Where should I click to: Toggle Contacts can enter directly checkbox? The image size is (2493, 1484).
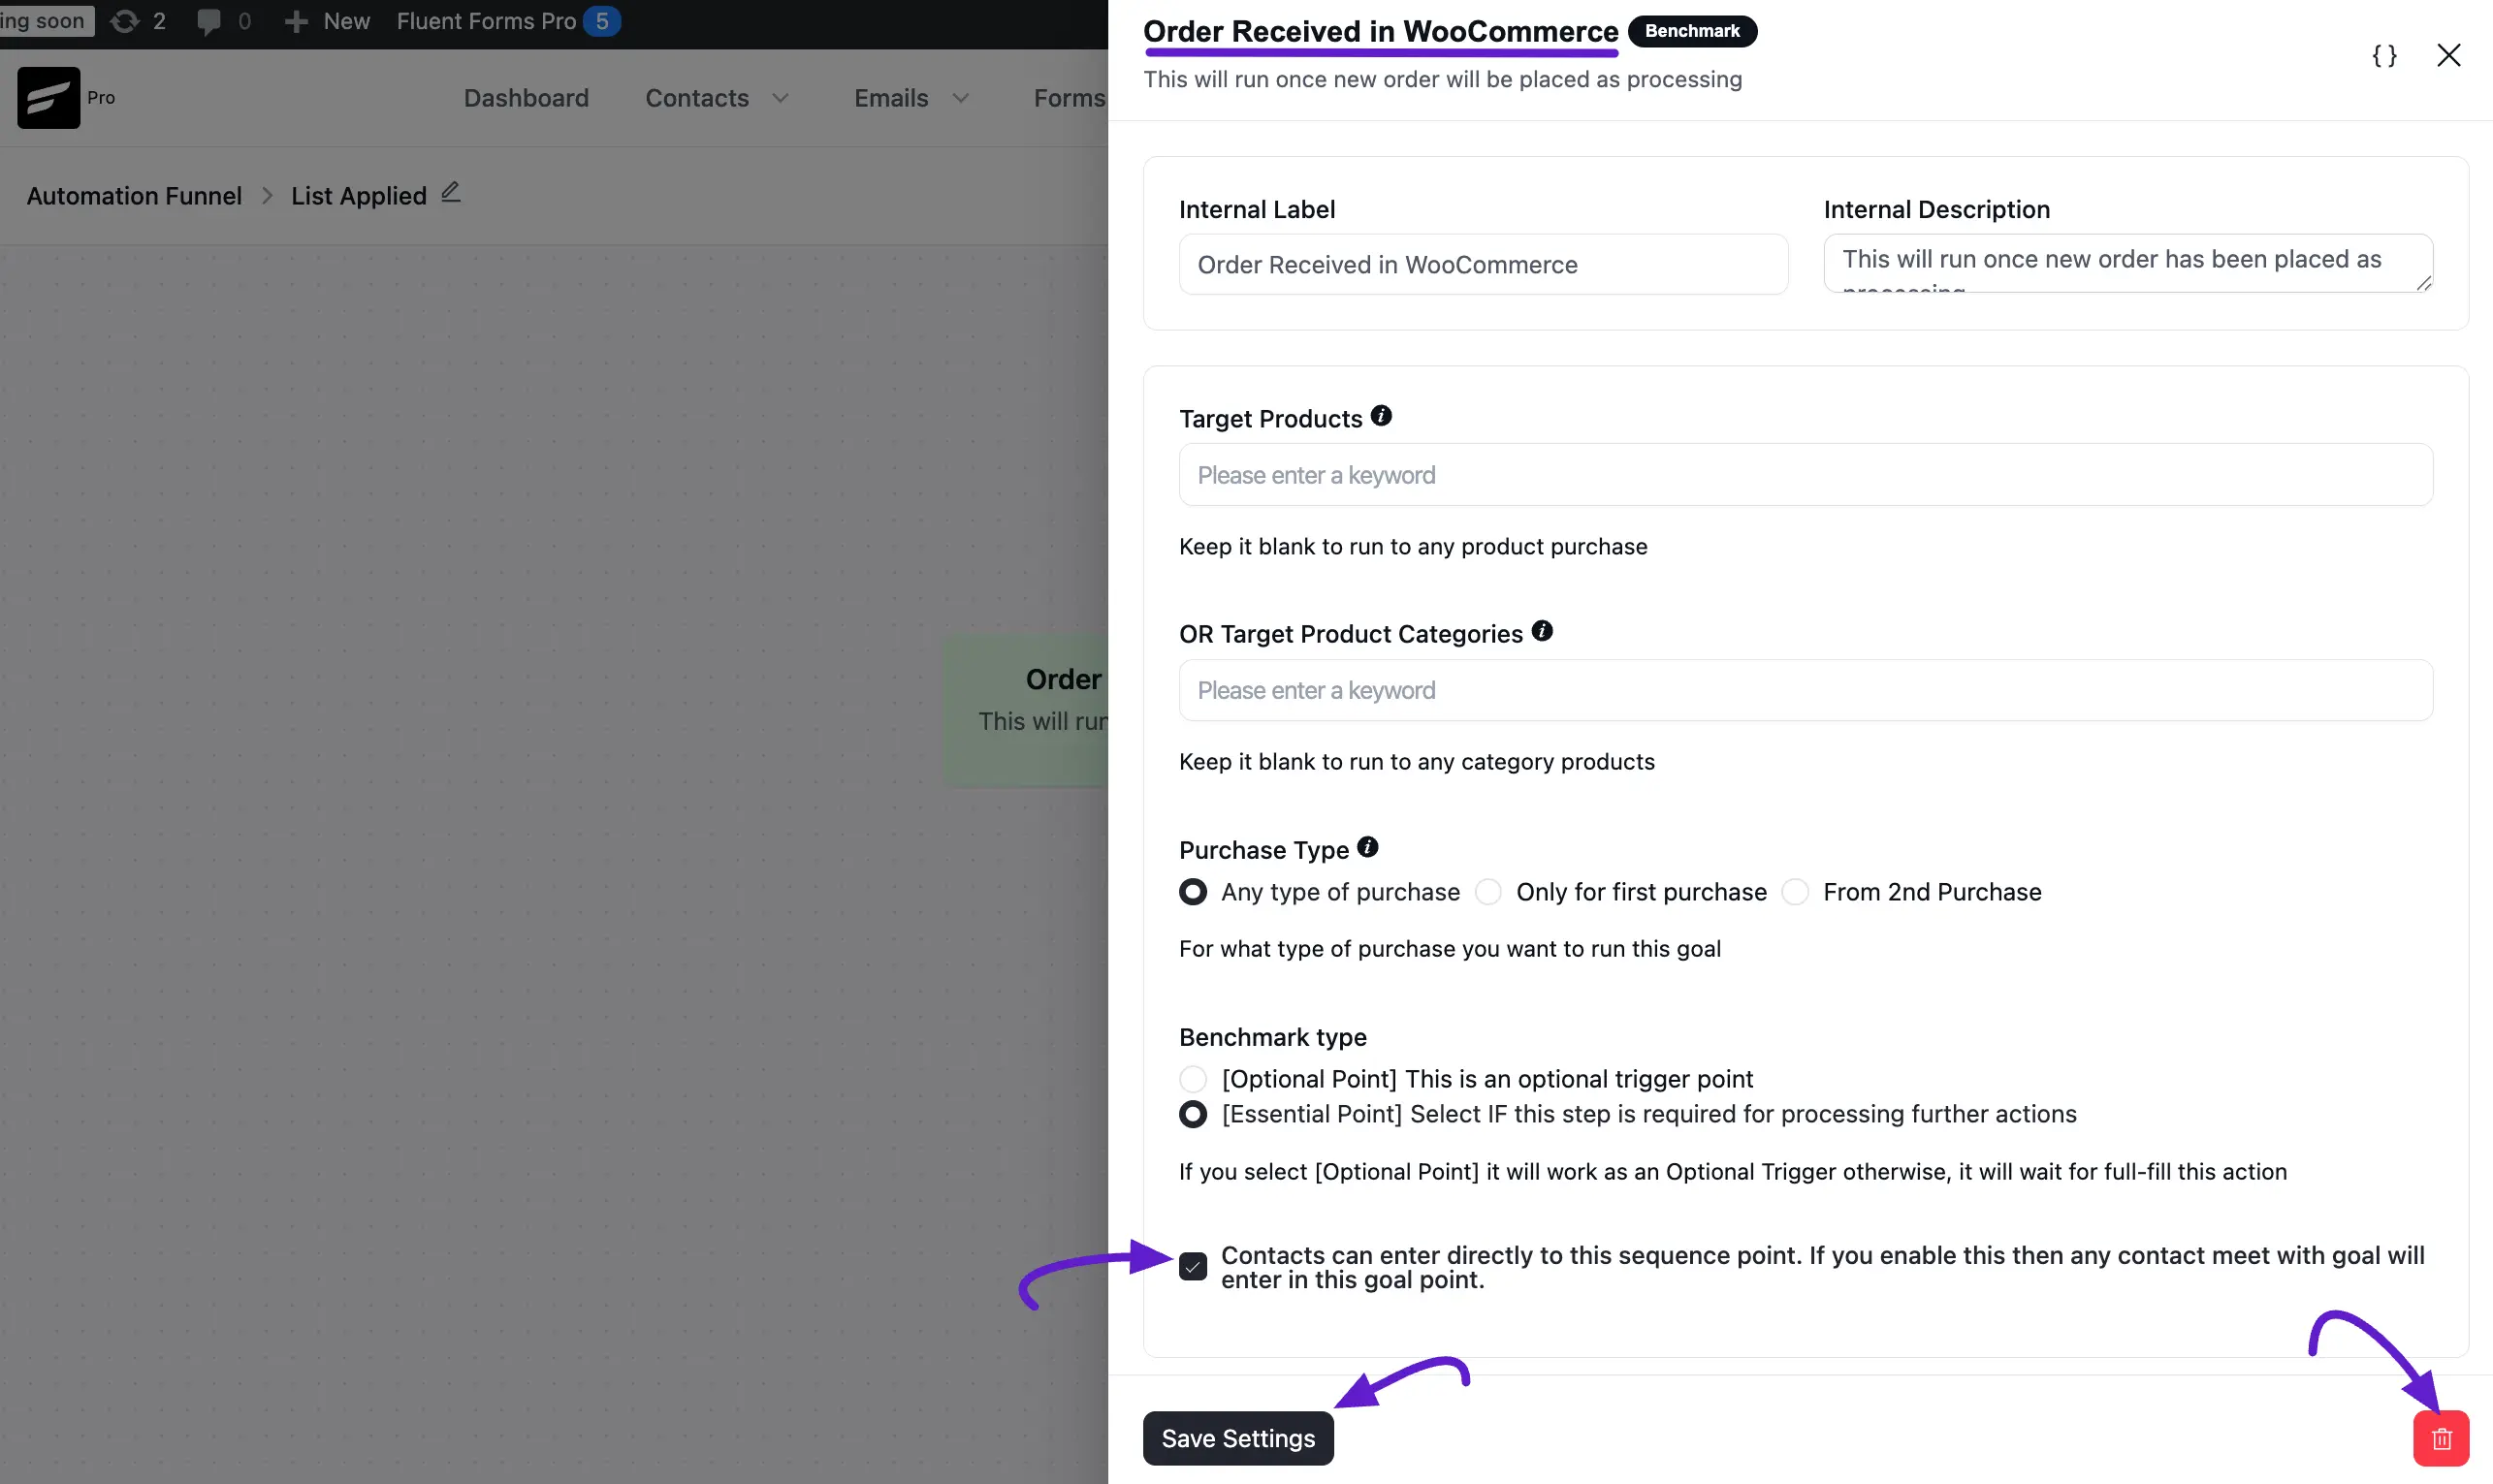(x=1193, y=1267)
